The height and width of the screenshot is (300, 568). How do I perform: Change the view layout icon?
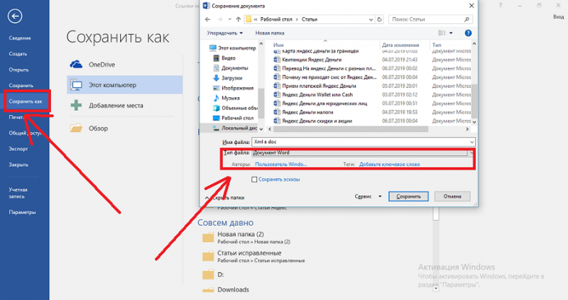pyautogui.click(x=442, y=33)
